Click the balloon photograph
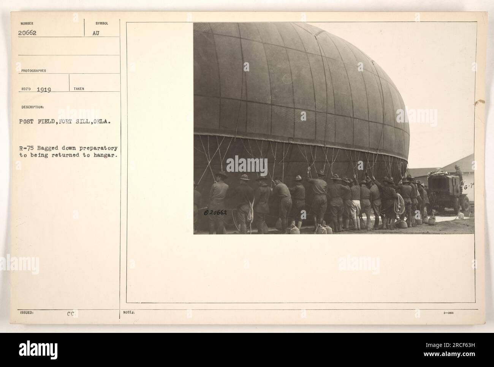Viewport: 494px width, 367px height. click(x=334, y=128)
